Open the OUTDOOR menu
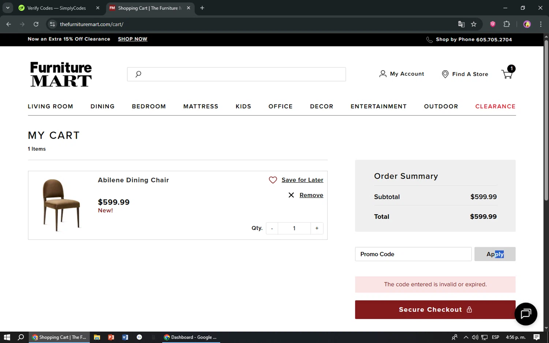The height and width of the screenshot is (343, 549). (x=441, y=106)
